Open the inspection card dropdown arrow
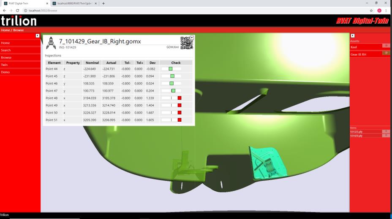The image size is (392, 219). [x=192, y=38]
